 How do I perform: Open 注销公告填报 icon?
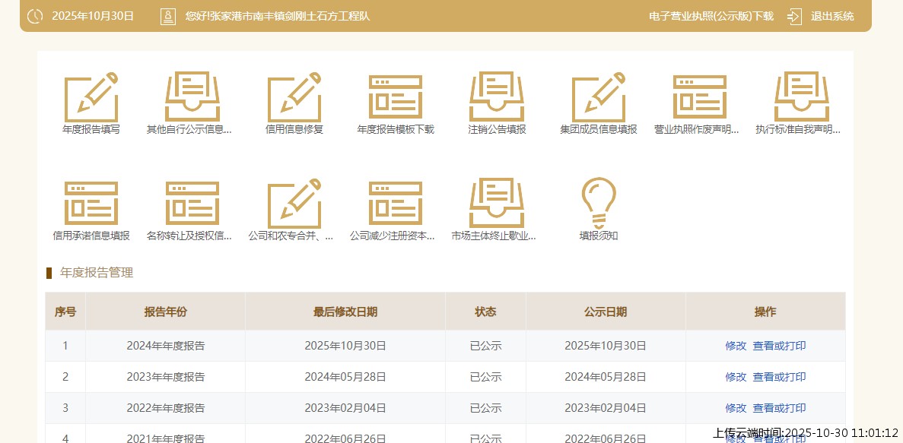coord(497,97)
